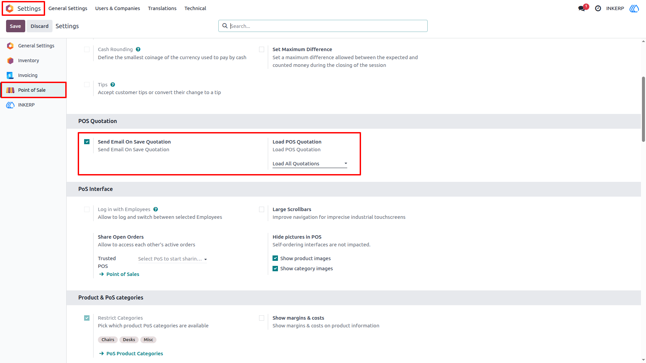Open the Technical menu

[x=195, y=8]
